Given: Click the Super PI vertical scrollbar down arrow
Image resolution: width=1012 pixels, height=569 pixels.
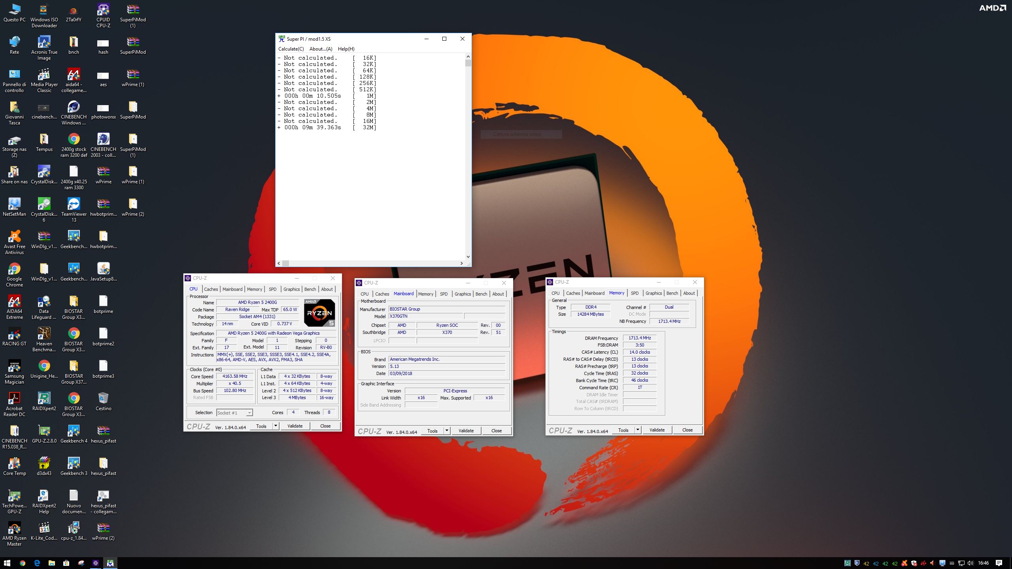Looking at the screenshot, I should tap(468, 257).
